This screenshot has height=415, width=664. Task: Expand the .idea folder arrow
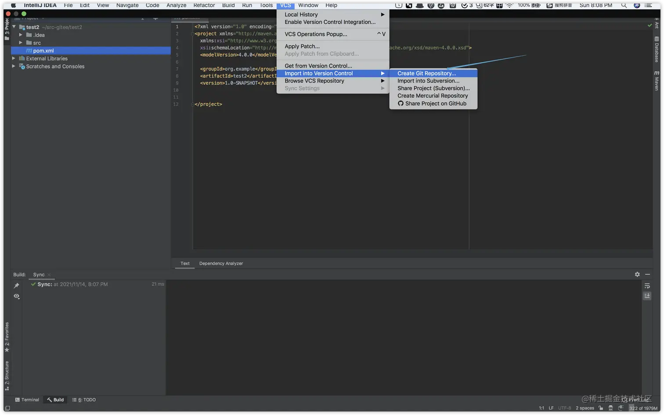click(x=21, y=35)
